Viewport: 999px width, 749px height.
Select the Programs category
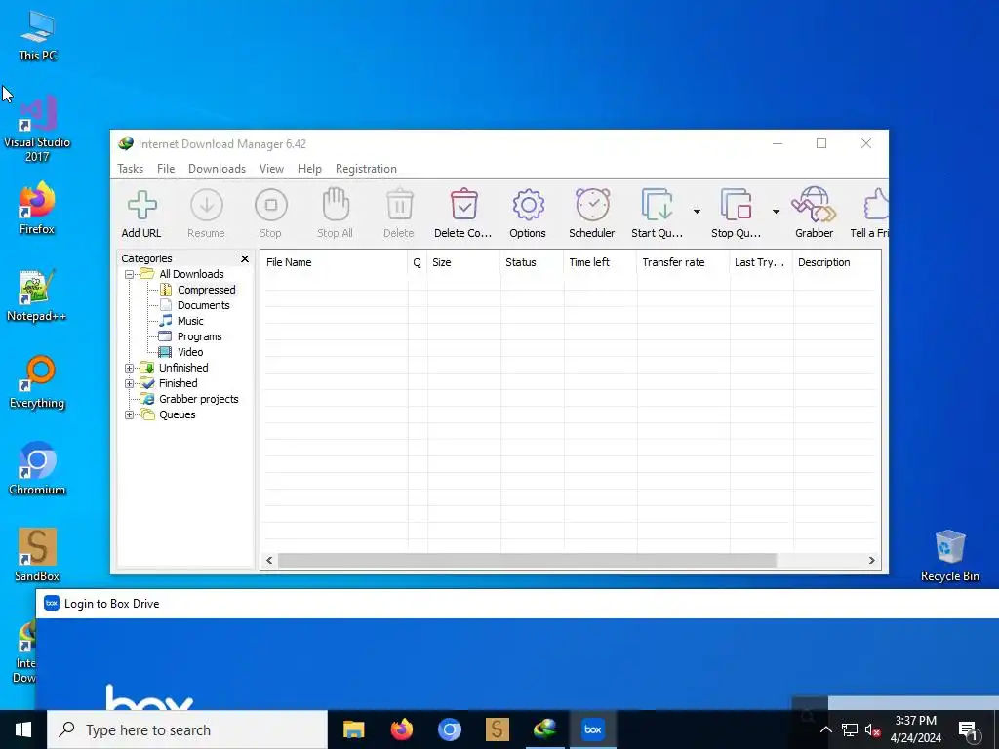[199, 336]
